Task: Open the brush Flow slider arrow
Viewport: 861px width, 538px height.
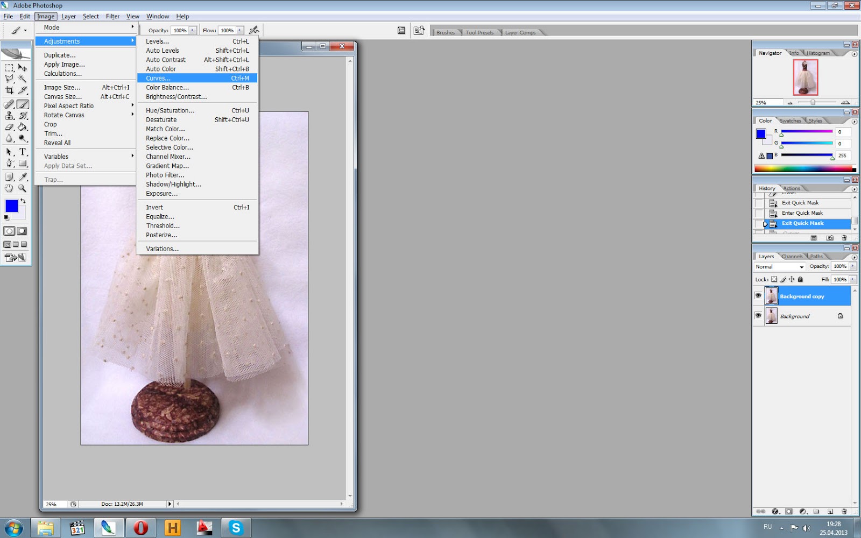Action: pyautogui.click(x=240, y=30)
